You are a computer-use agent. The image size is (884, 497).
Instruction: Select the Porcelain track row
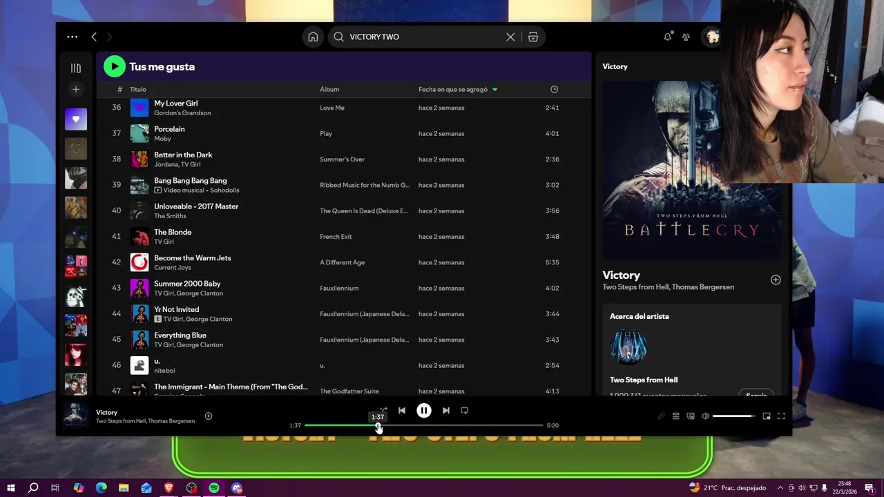343,133
